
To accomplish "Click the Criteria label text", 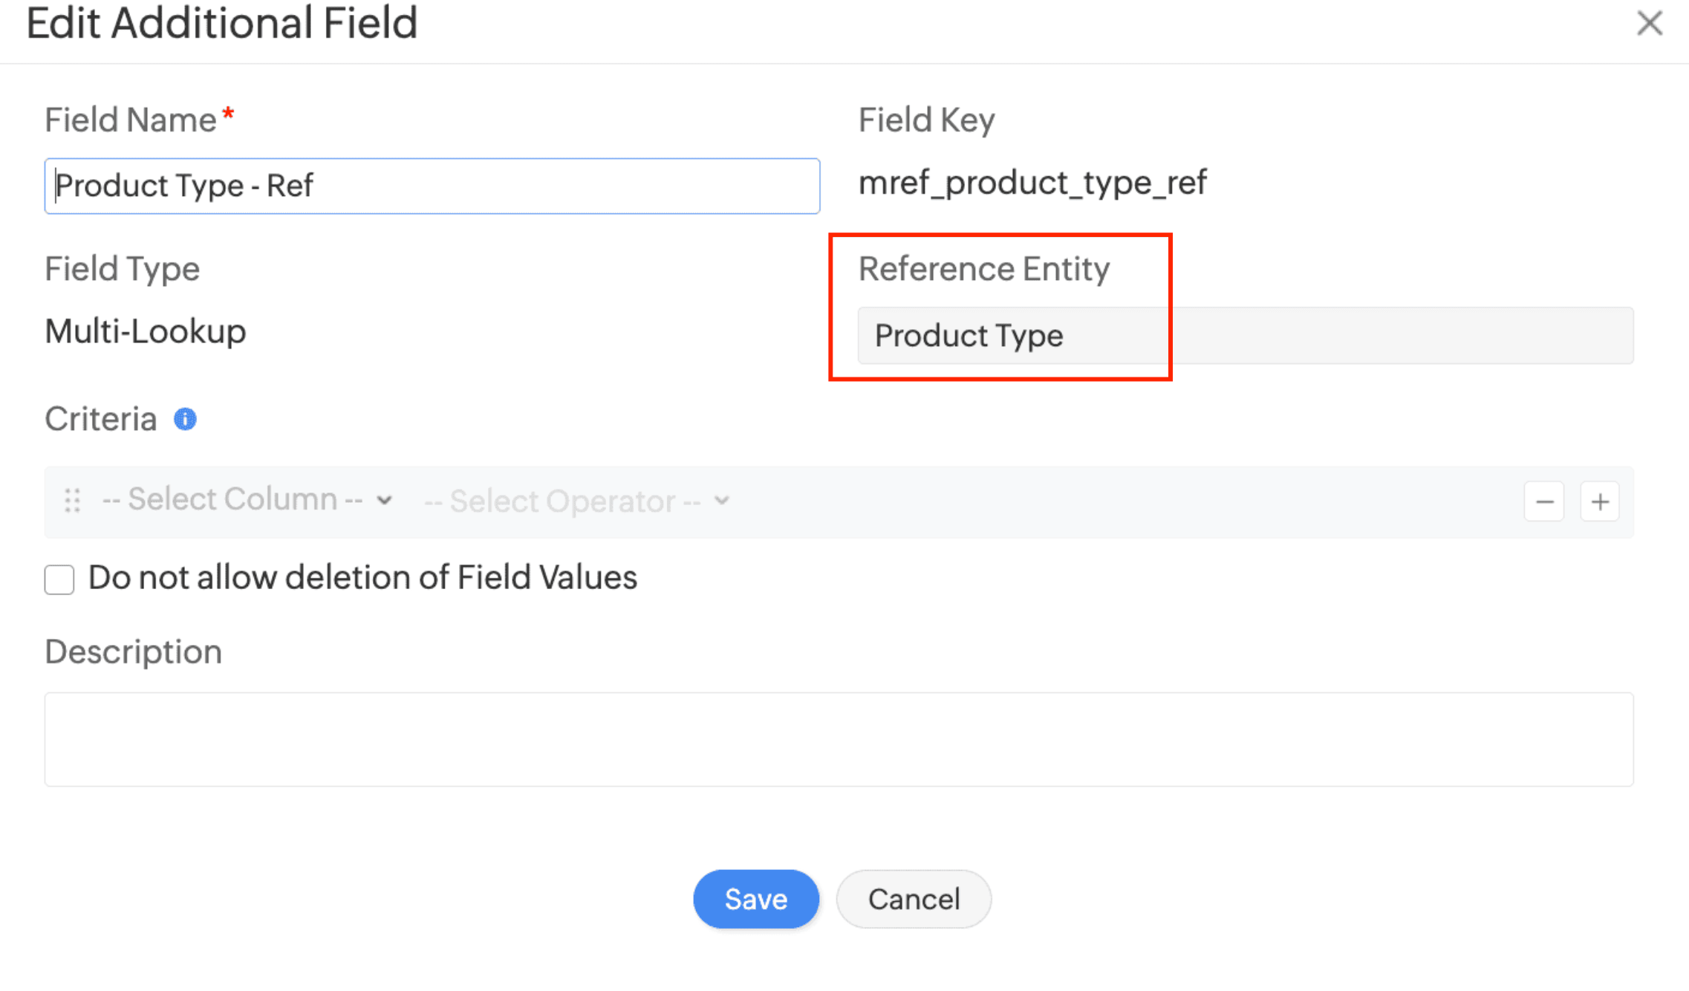I will 101,420.
